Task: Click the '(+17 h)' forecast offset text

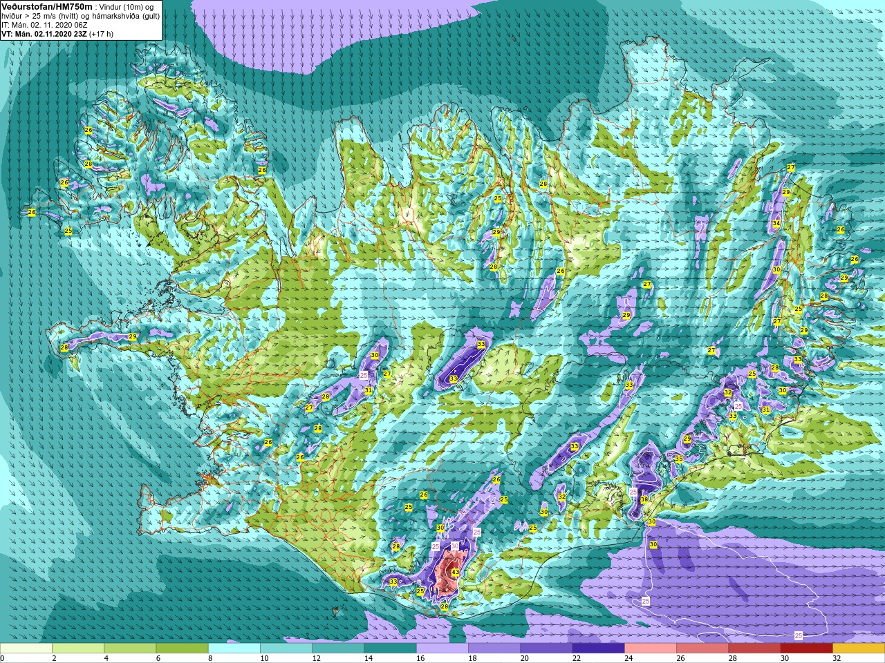Action: [x=101, y=33]
